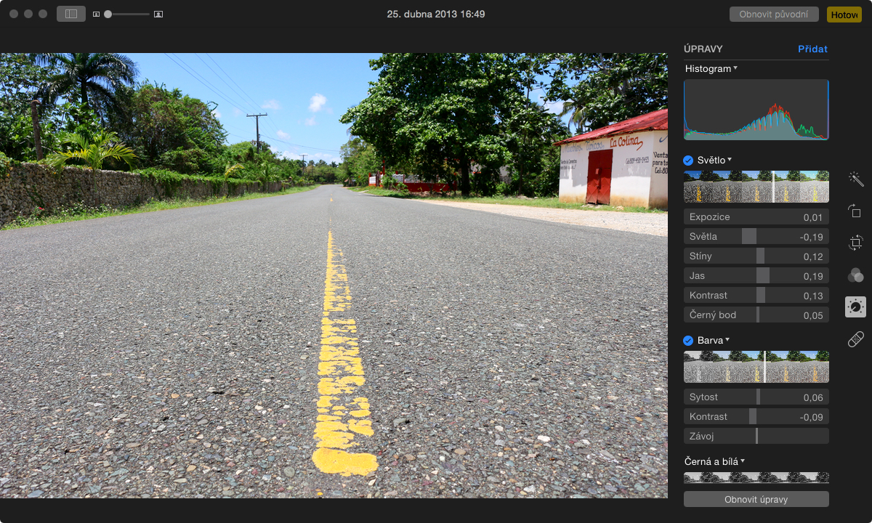Open the Přidat adjustments menu
The width and height of the screenshot is (872, 523).
pos(812,49)
